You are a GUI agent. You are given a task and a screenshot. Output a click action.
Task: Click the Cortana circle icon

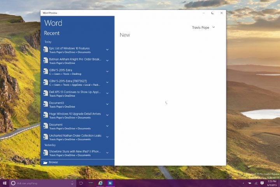pos(13,183)
